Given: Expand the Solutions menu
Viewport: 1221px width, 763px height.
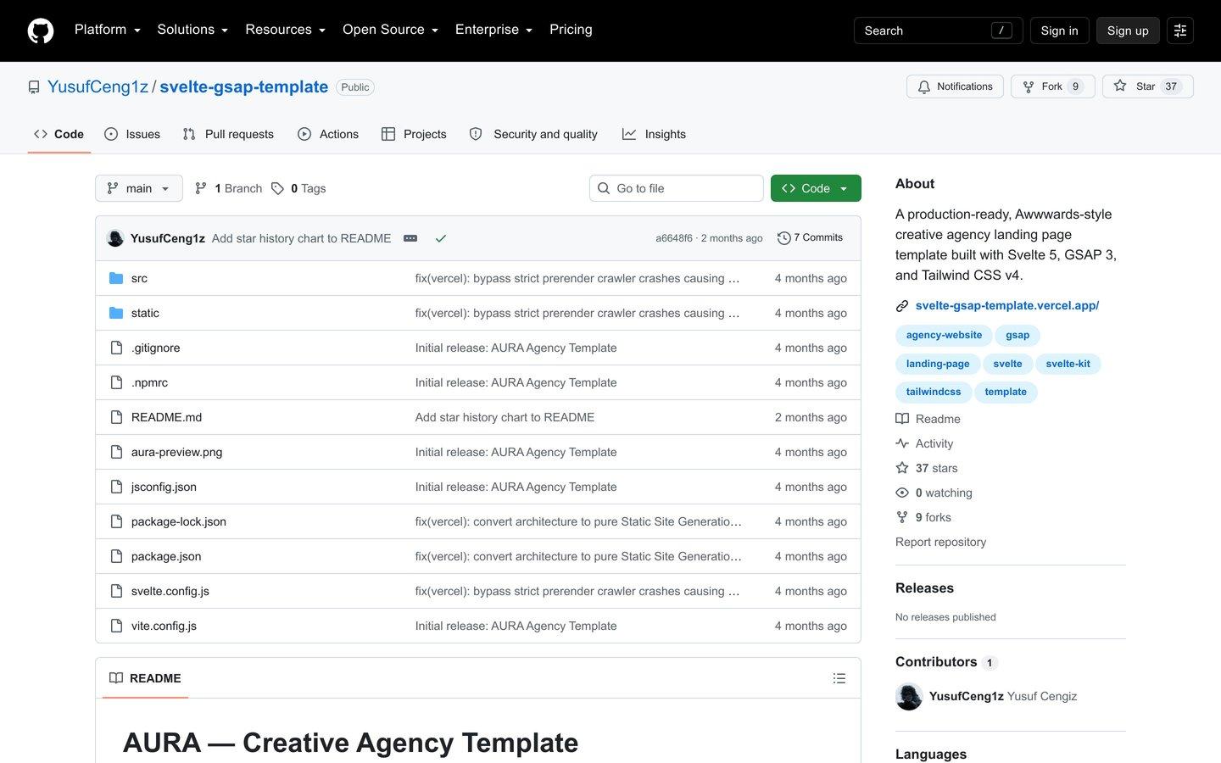Looking at the screenshot, I should click(x=192, y=30).
